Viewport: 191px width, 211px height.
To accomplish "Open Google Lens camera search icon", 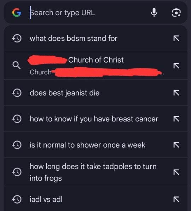I will (x=176, y=12).
